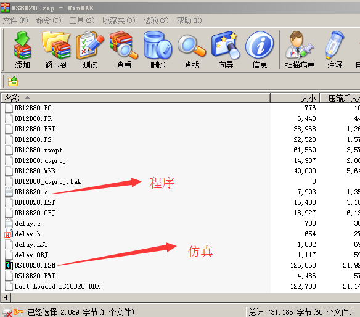This screenshot has width=360, height=317.
Task: Click the disk icon in status bar
Action: point(6,313)
